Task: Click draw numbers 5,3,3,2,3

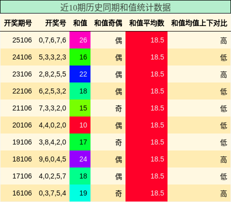Action: click(x=52, y=57)
